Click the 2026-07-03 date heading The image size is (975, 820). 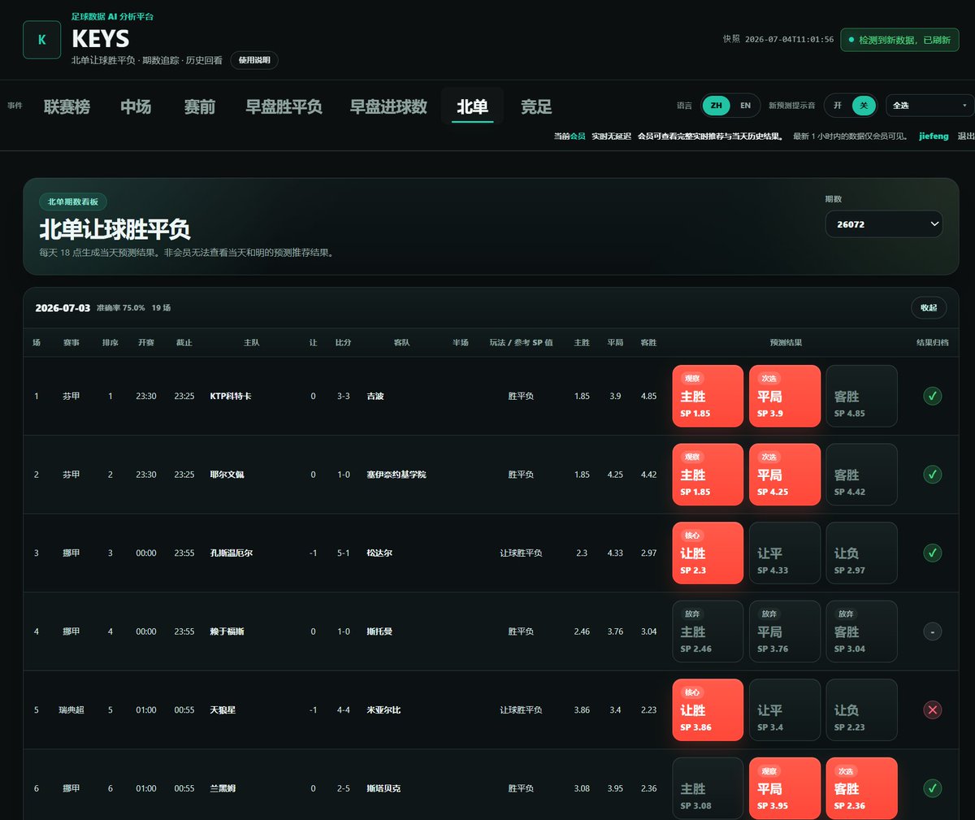tap(63, 308)
